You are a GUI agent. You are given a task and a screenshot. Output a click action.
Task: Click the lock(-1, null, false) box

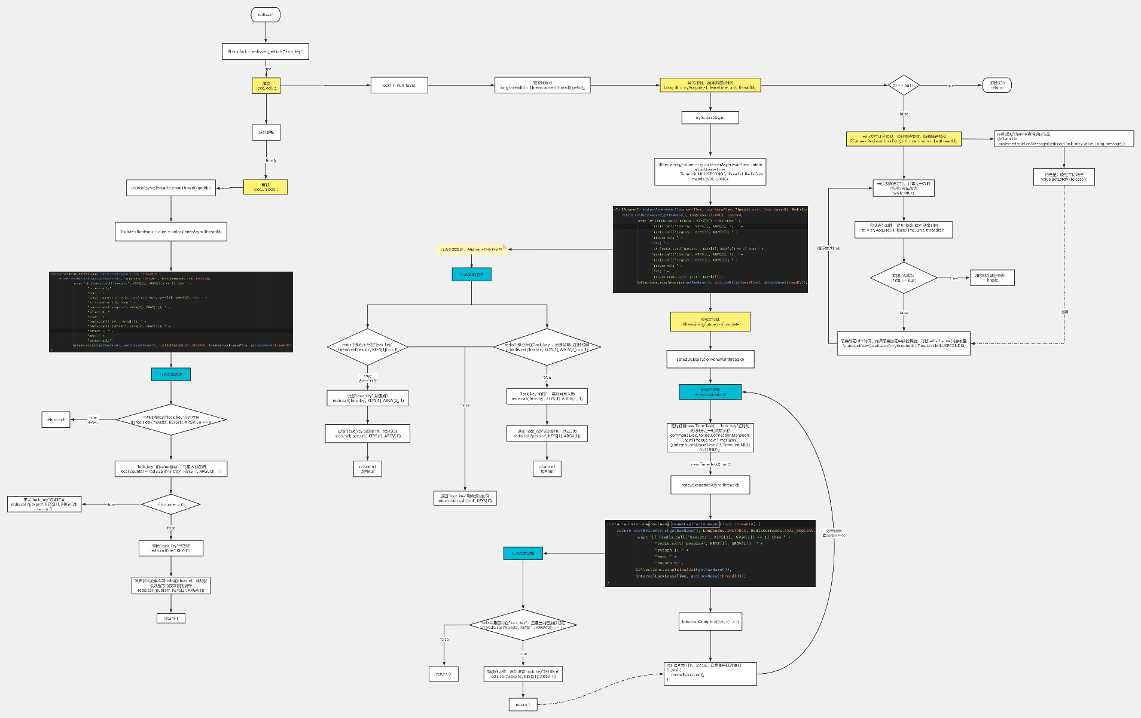click(x=399, y=86)
